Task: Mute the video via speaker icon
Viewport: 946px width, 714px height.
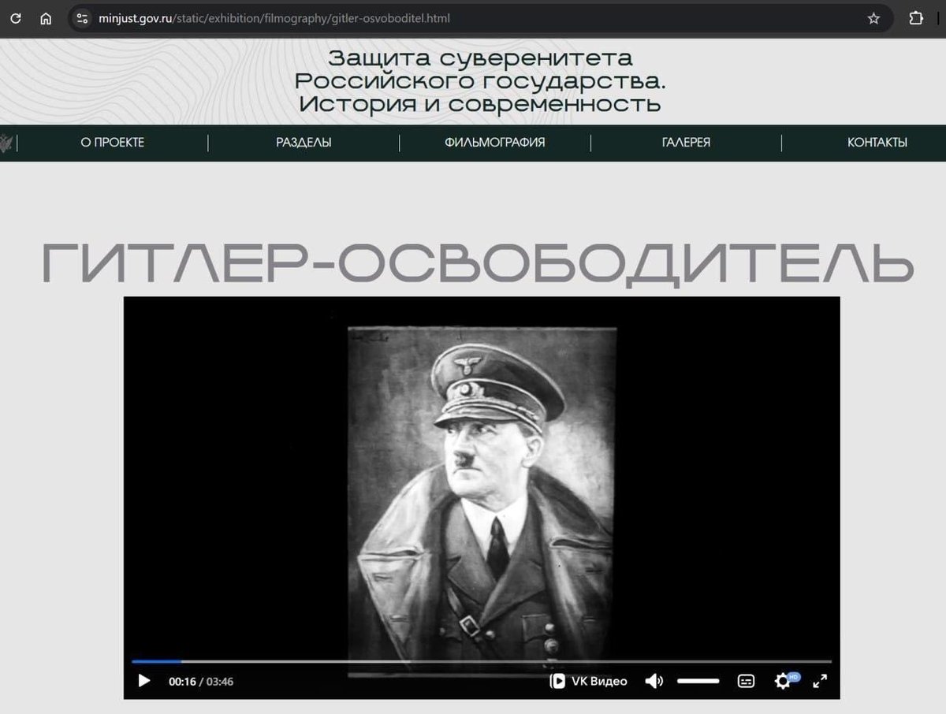Action: (x=654, y=681)
